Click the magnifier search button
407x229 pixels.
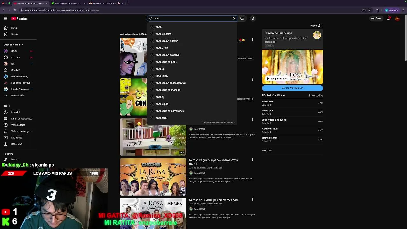(x=242, y=18)
